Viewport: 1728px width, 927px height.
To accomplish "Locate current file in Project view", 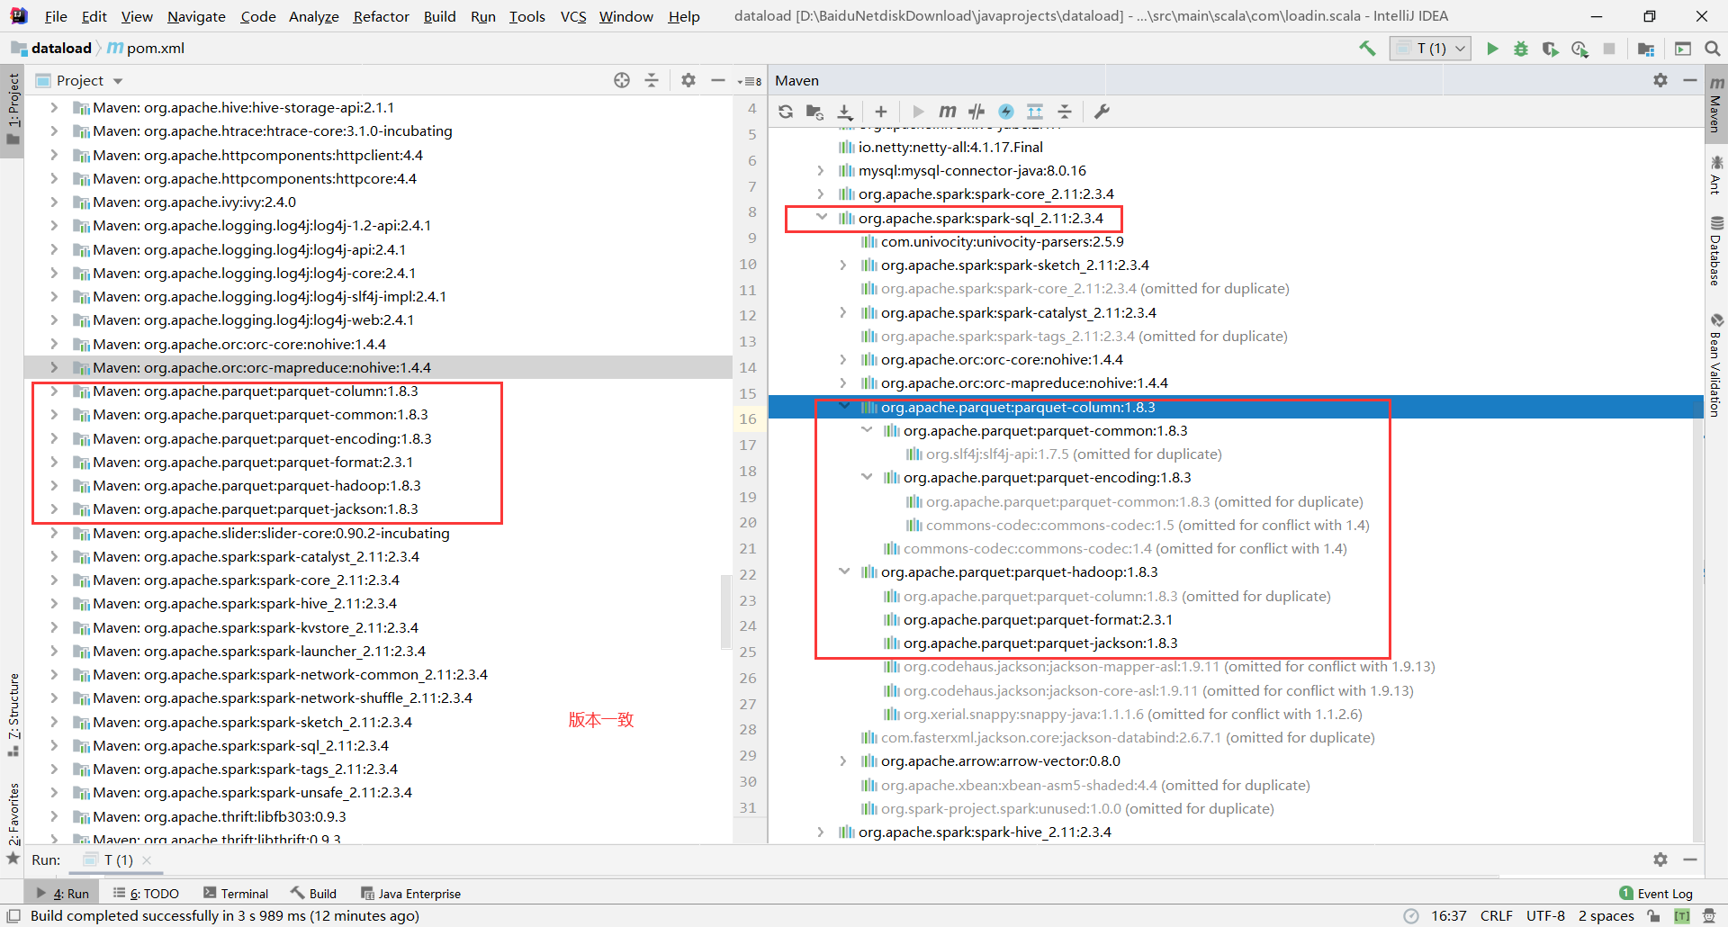I will click(x=622, y=80).
